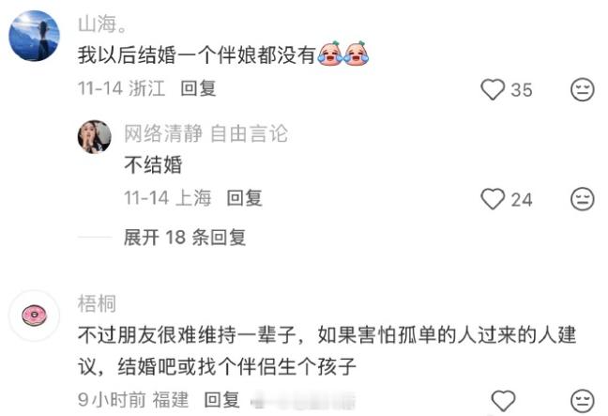This screenshot has height=416, width=608.
Task: Open username 梧桐
Action: pyautogui.click(x=97, y=303)
